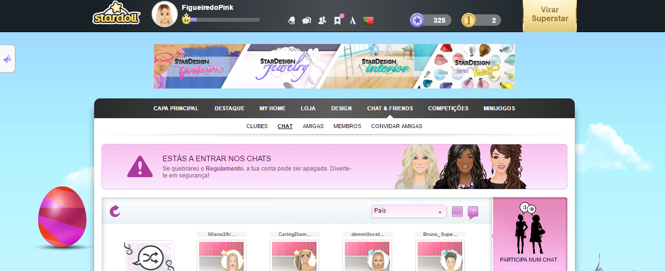Open the País dropdown

tap(409, 211)
